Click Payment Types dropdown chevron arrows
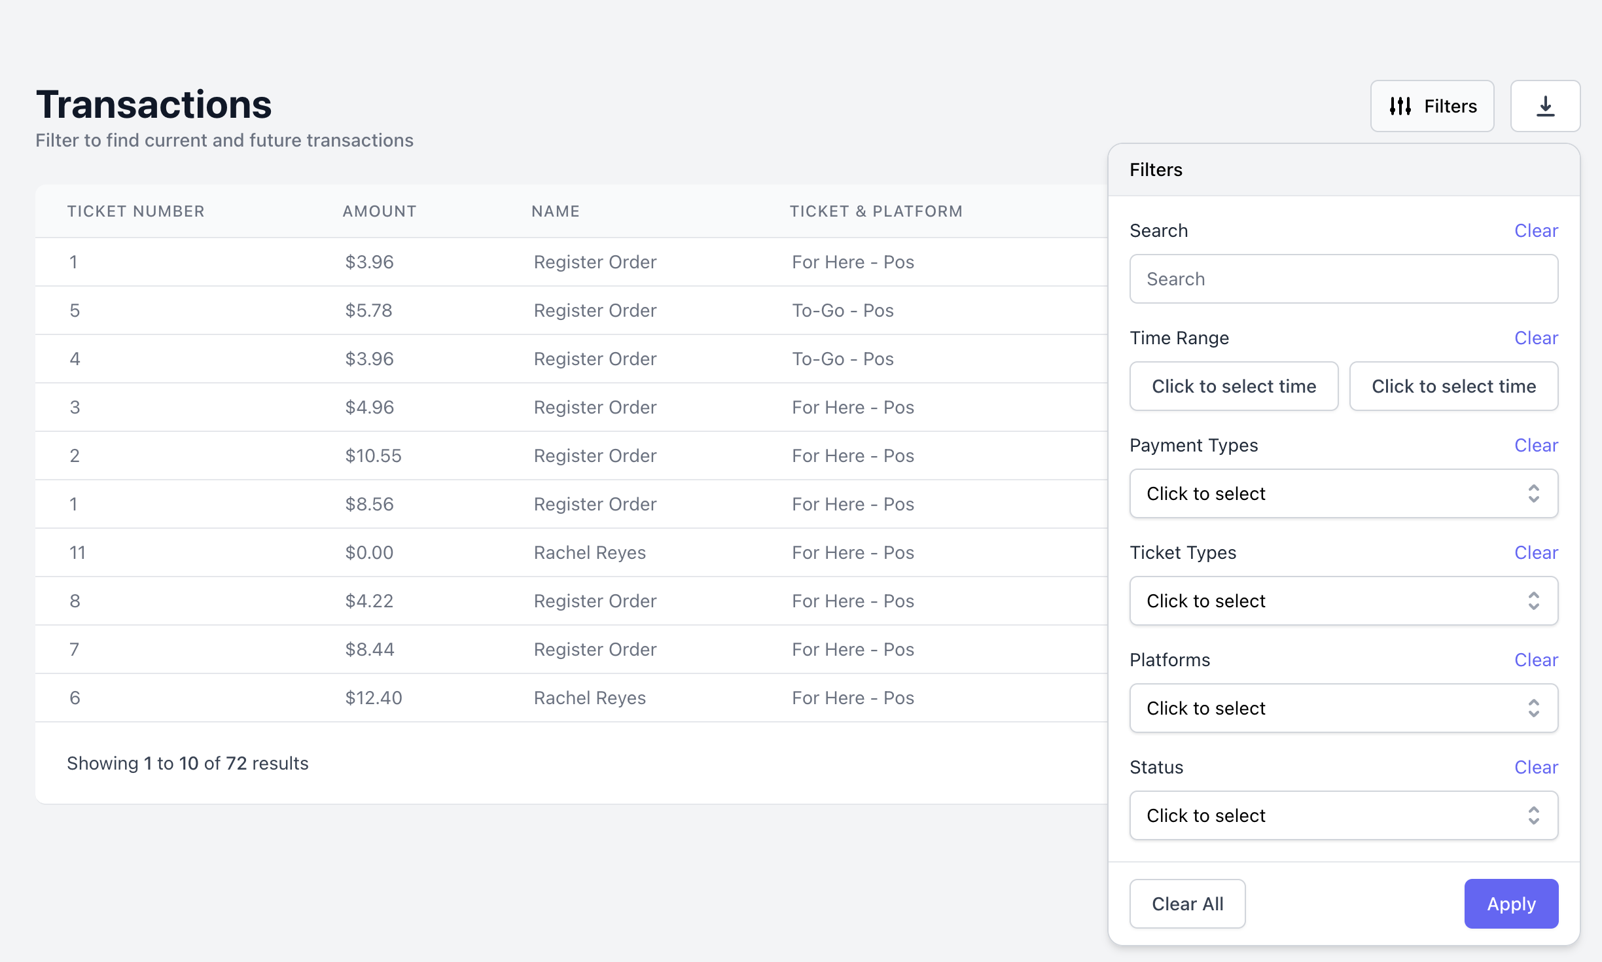1602x962 pixels. [x=1533, y=493]
